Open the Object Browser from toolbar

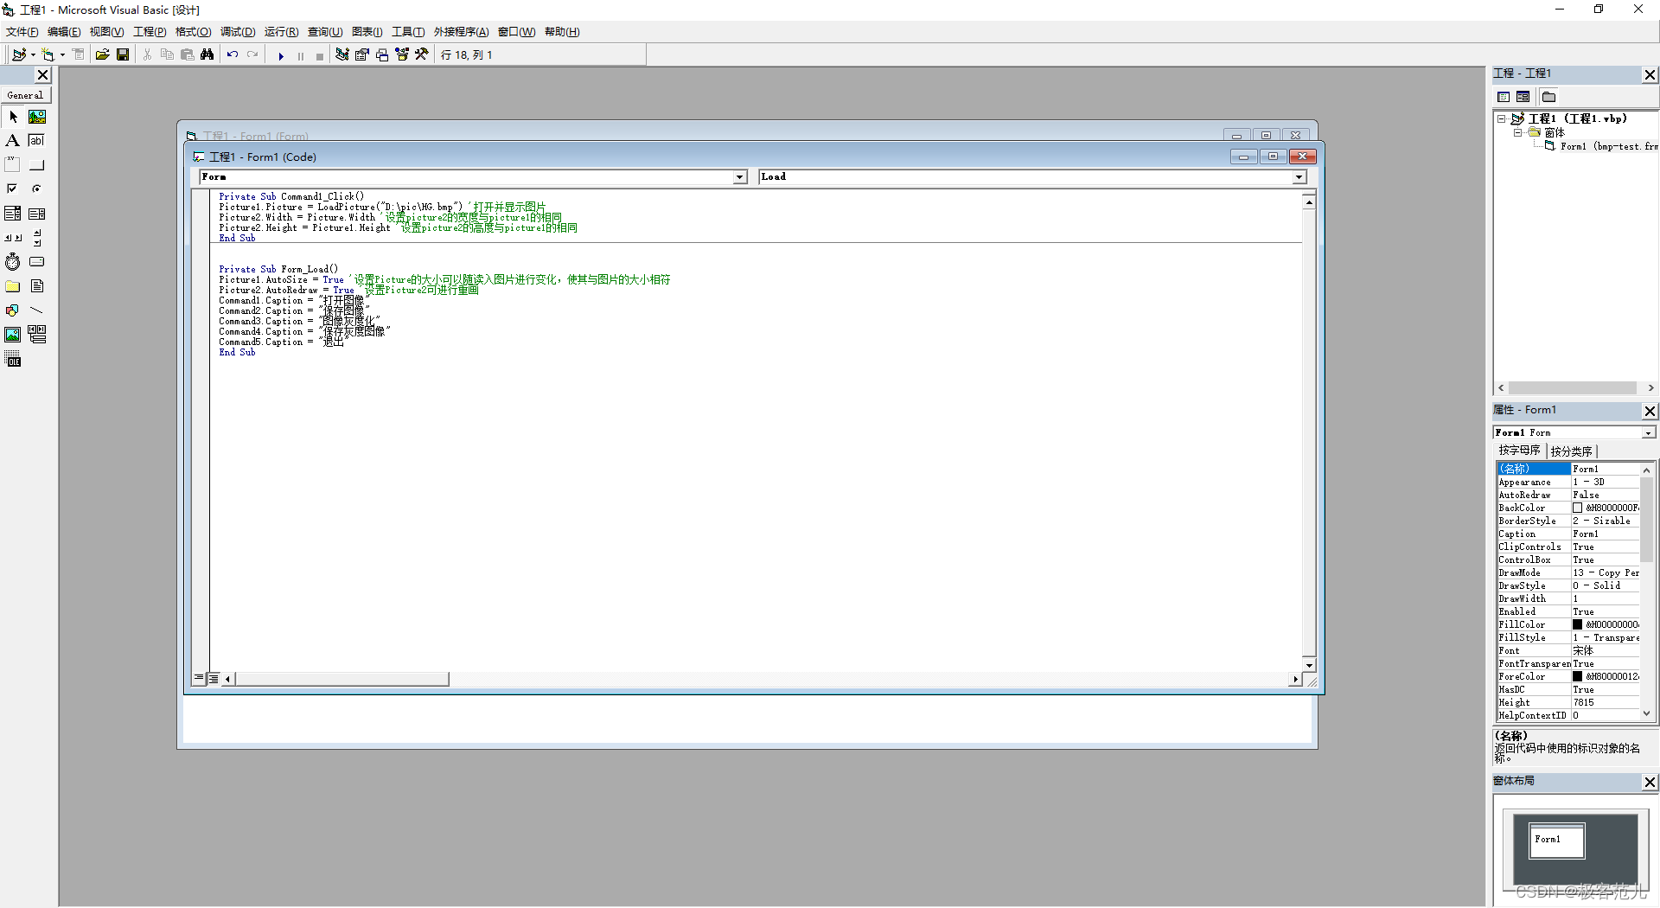tap(402, 54)
